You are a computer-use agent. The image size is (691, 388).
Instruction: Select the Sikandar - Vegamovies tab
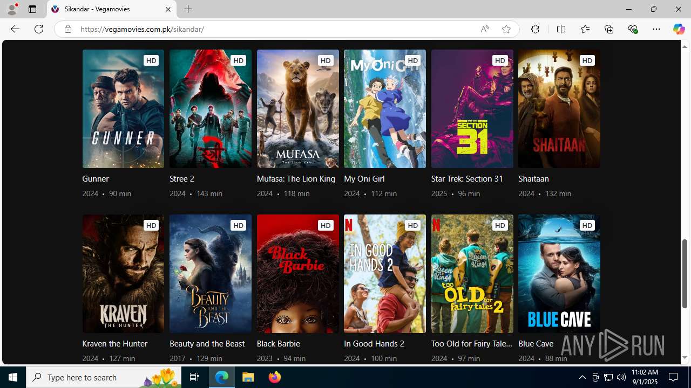point(112,9)
